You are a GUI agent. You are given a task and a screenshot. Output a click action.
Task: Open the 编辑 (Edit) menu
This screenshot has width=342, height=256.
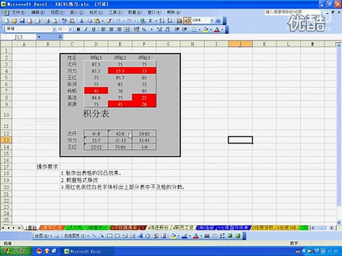coord(38,12)
